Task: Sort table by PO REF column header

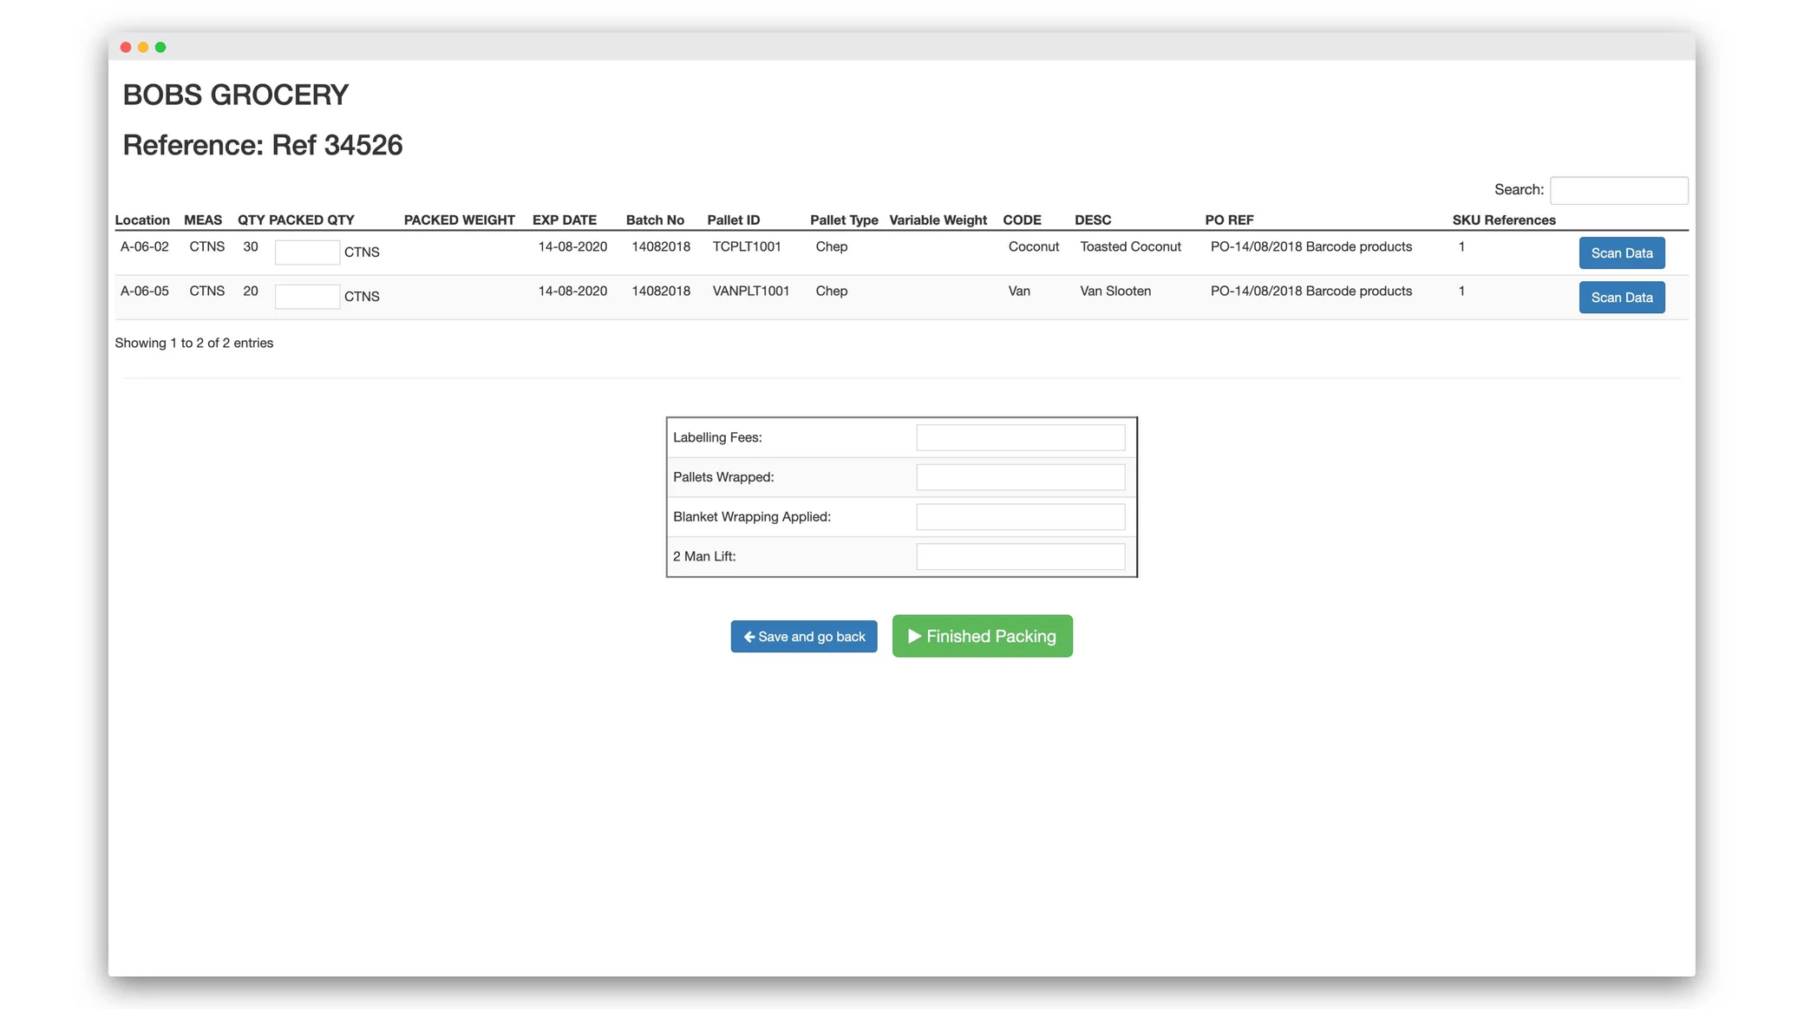Action: tap(1229, 219)
